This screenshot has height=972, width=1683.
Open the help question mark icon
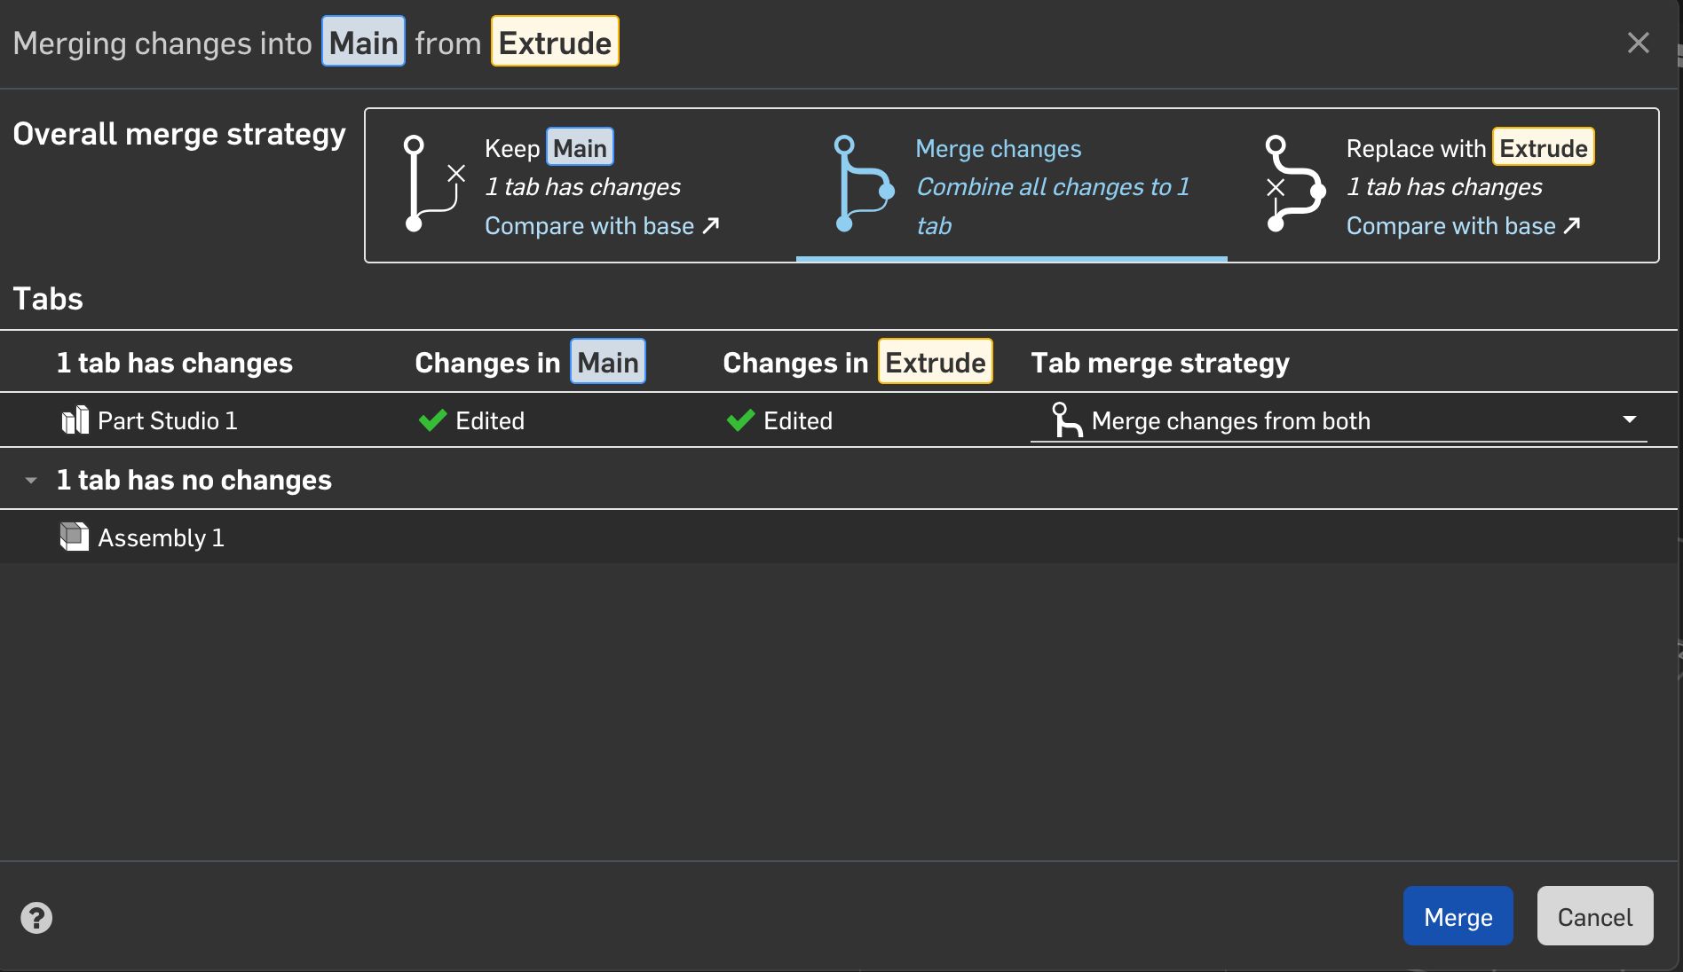(x=36, y=918)
